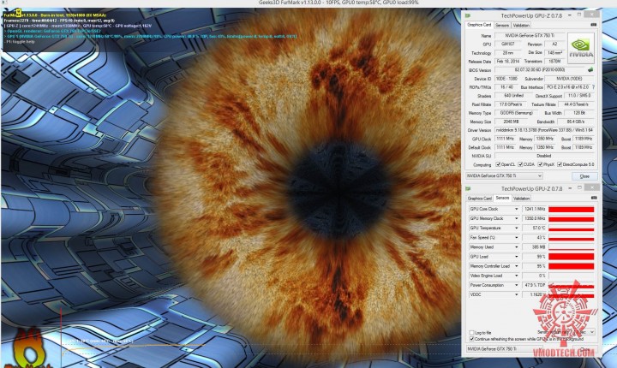Click the Shaders value 640 Unified
Screen dimensions: 617x368
pos(513,96)
